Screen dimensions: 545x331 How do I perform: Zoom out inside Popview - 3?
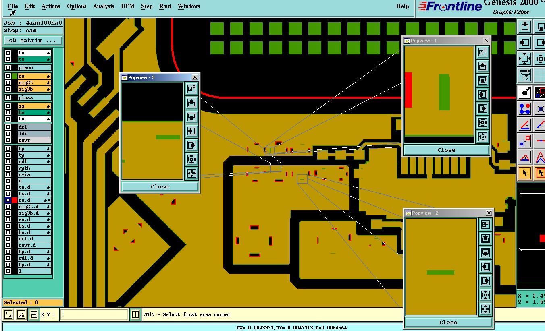point(192,173)
